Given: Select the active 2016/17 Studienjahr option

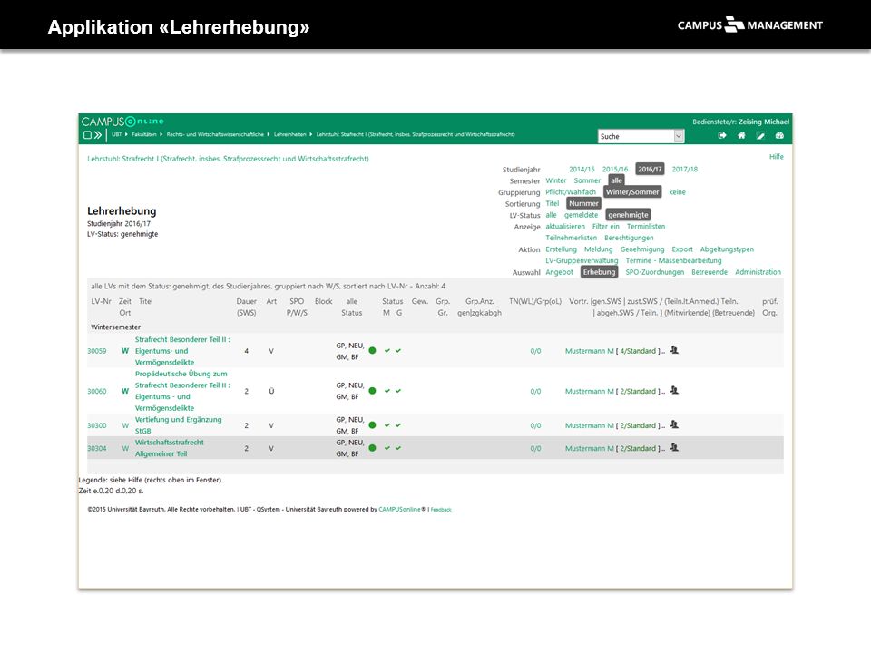Looking at the screenshot, I should [650, 170].
